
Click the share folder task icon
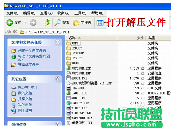(x=13, y=65)
